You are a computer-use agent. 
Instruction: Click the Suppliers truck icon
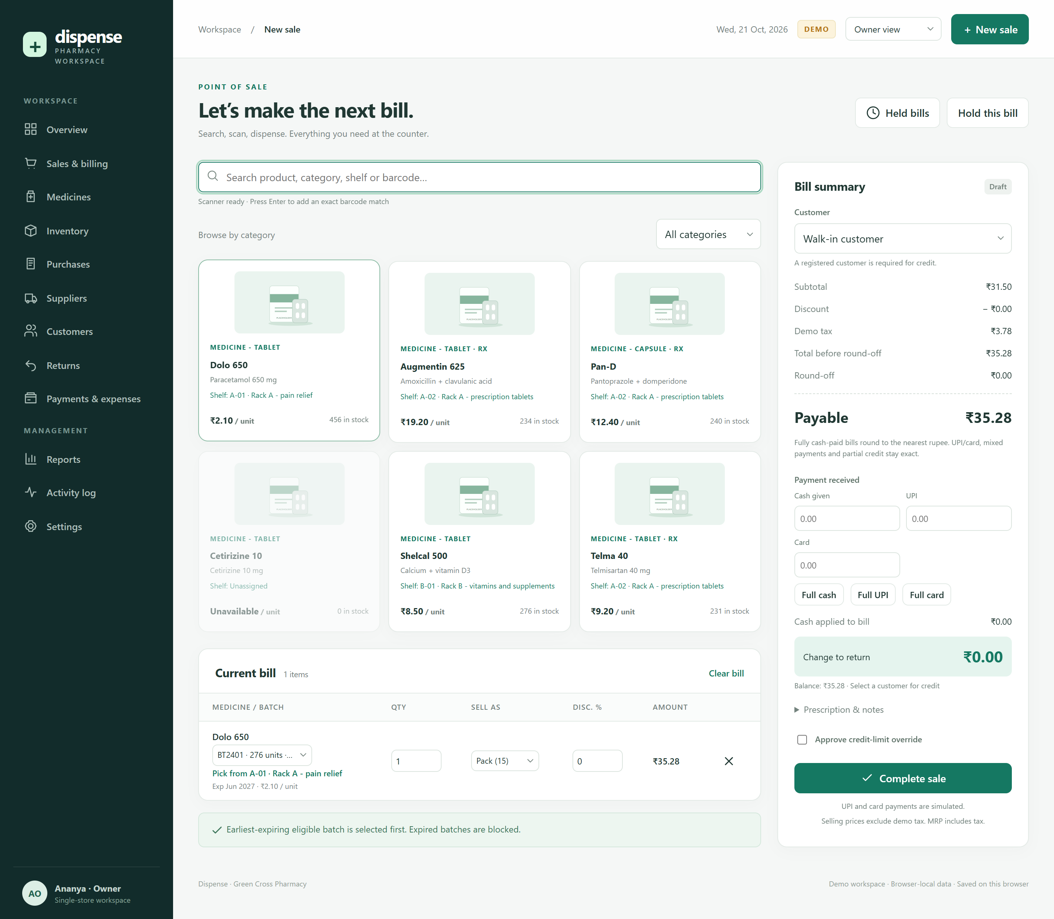pos(31,298)
